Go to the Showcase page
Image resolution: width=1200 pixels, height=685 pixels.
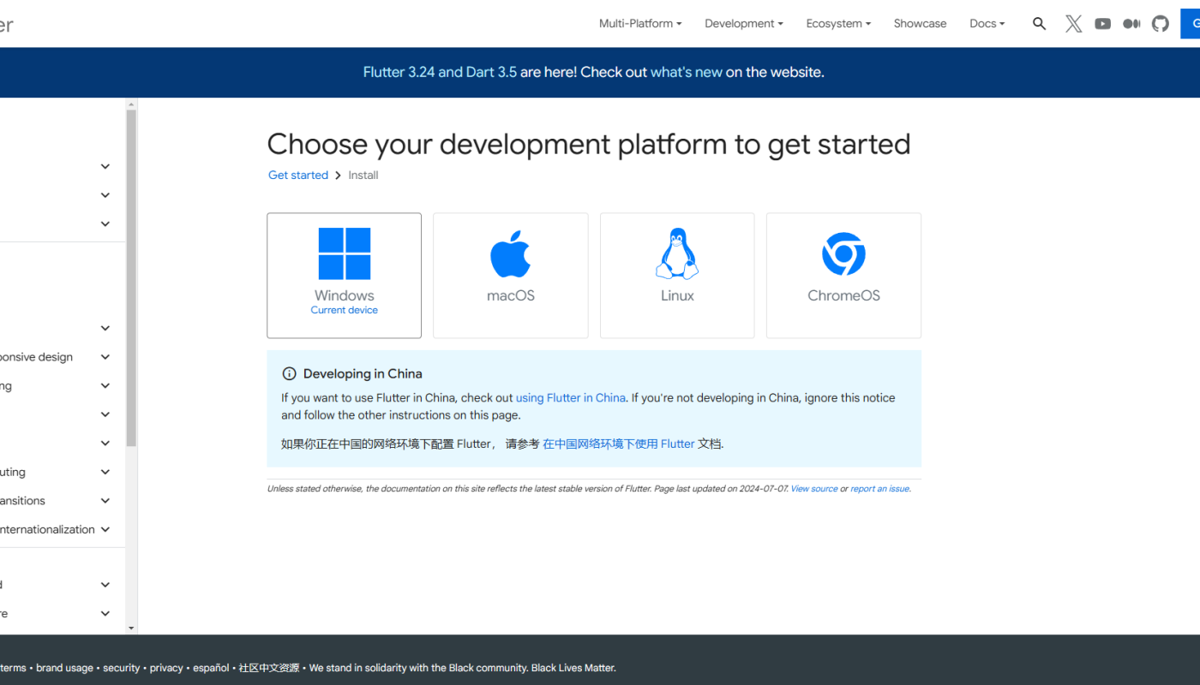(x=920, y=24)
